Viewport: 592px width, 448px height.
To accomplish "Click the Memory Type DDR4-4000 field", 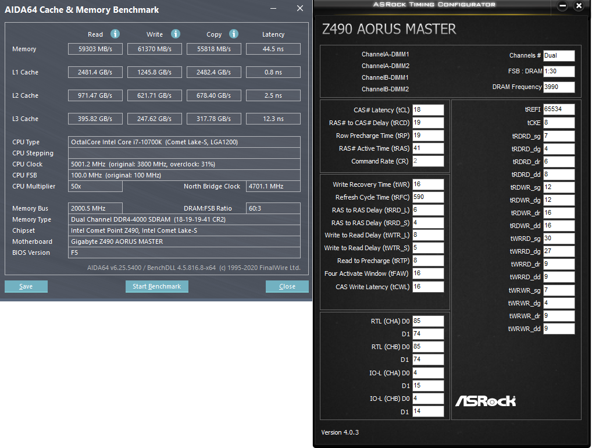I will click(184, 219).
